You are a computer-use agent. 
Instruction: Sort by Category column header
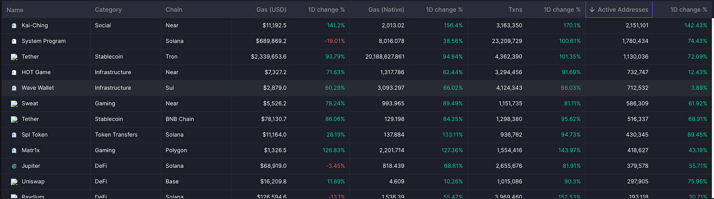coord(108,10)
